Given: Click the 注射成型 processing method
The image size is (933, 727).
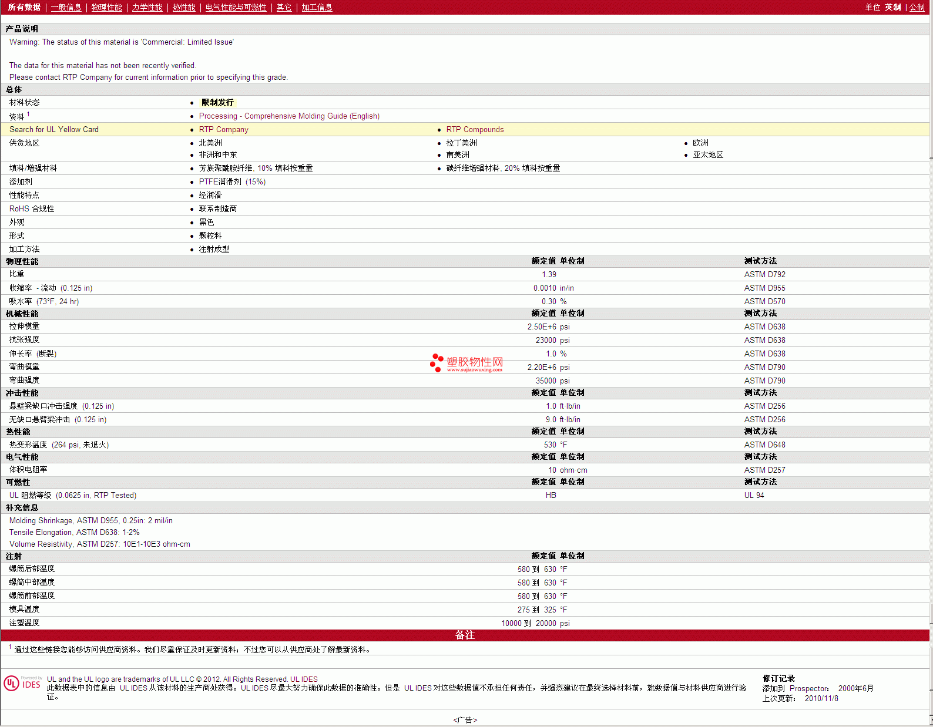Looking at the screenshot, I should (214, 249).
